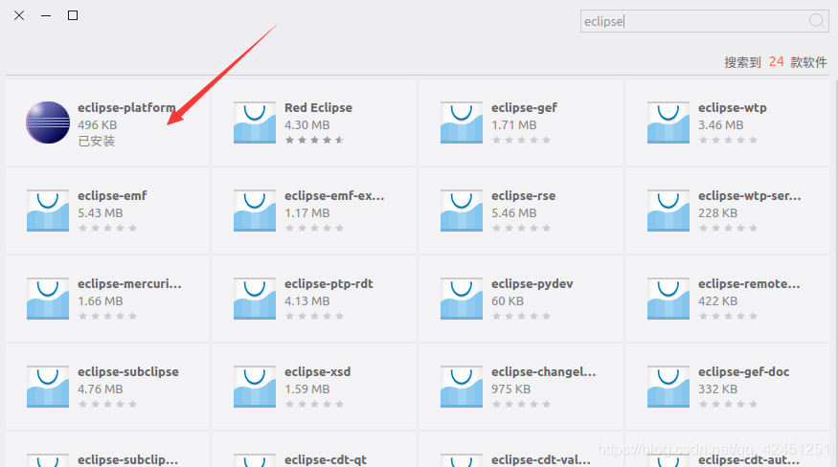Screen dimensions: 838x467
Task: Click the star rating under eclipse-wtp
Action: point(728,140)
